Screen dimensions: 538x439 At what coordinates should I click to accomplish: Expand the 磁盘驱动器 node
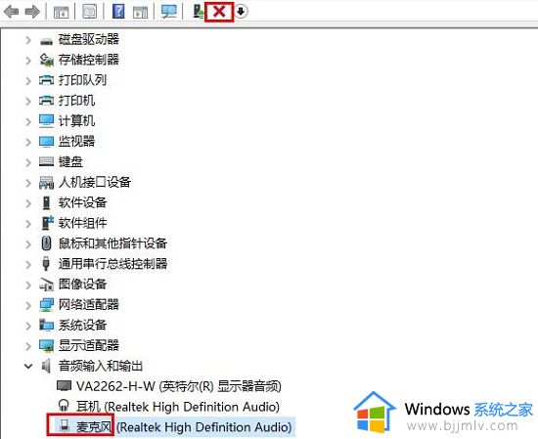click(28, 40)
